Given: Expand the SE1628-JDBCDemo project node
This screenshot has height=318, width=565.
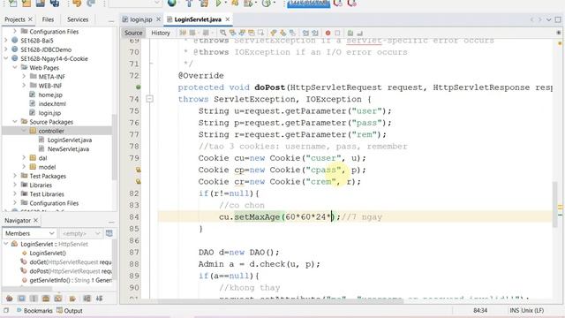Looking at the screenshot, I should pos(6,49).
